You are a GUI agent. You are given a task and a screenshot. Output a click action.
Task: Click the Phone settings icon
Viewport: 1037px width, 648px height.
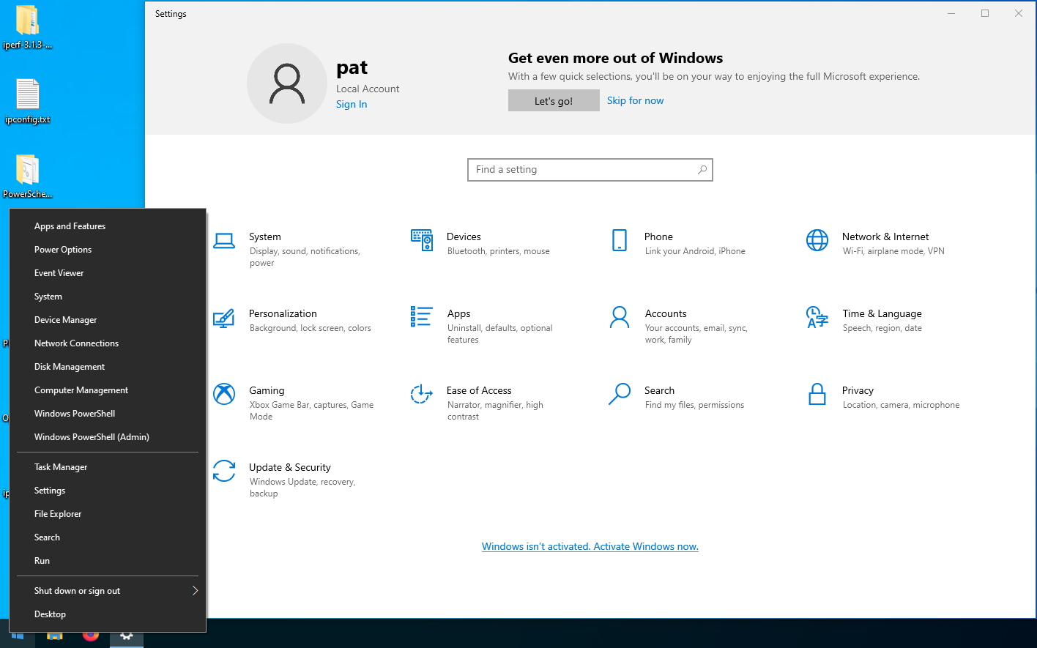click(620, 240)
